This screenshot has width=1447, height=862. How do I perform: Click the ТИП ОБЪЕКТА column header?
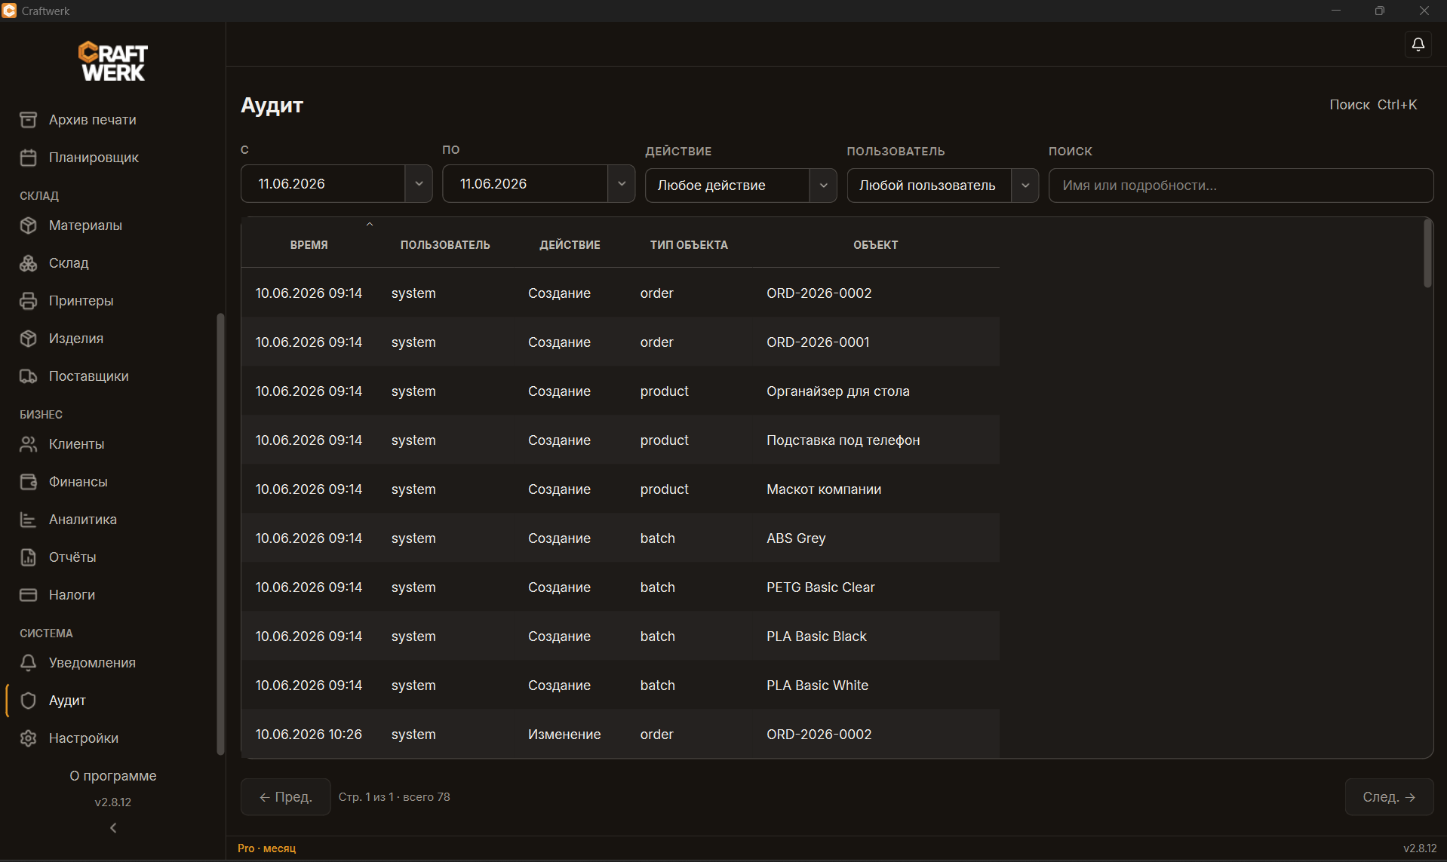coord(689,245)
